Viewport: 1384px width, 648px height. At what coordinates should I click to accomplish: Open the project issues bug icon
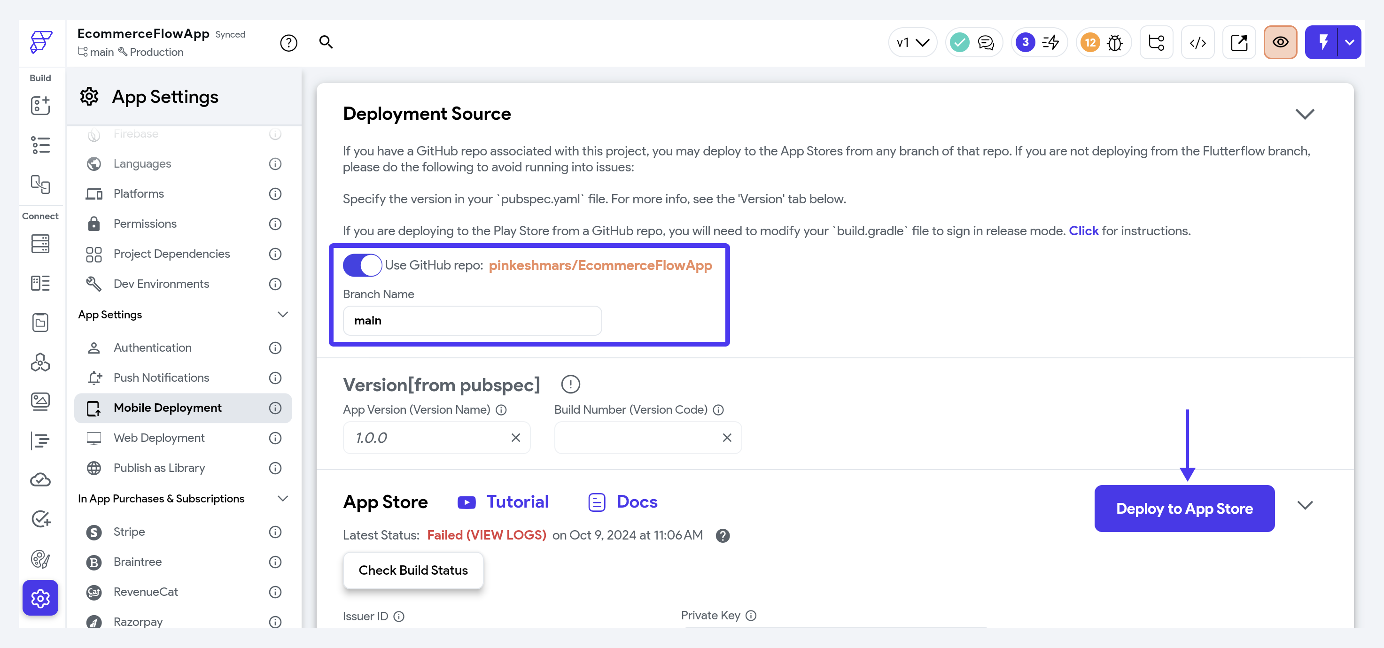click(1115, 42)
